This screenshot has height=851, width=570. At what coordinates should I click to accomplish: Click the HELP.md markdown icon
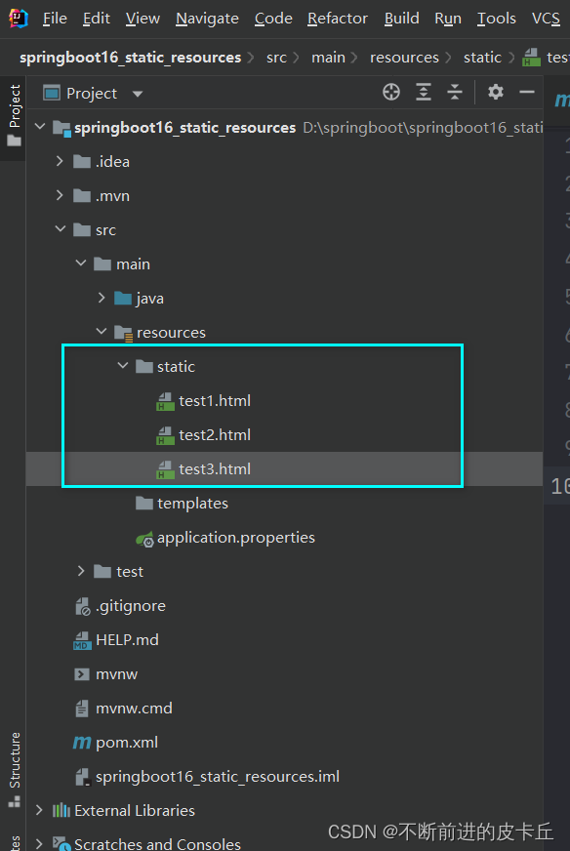click(x=83, y=641)
